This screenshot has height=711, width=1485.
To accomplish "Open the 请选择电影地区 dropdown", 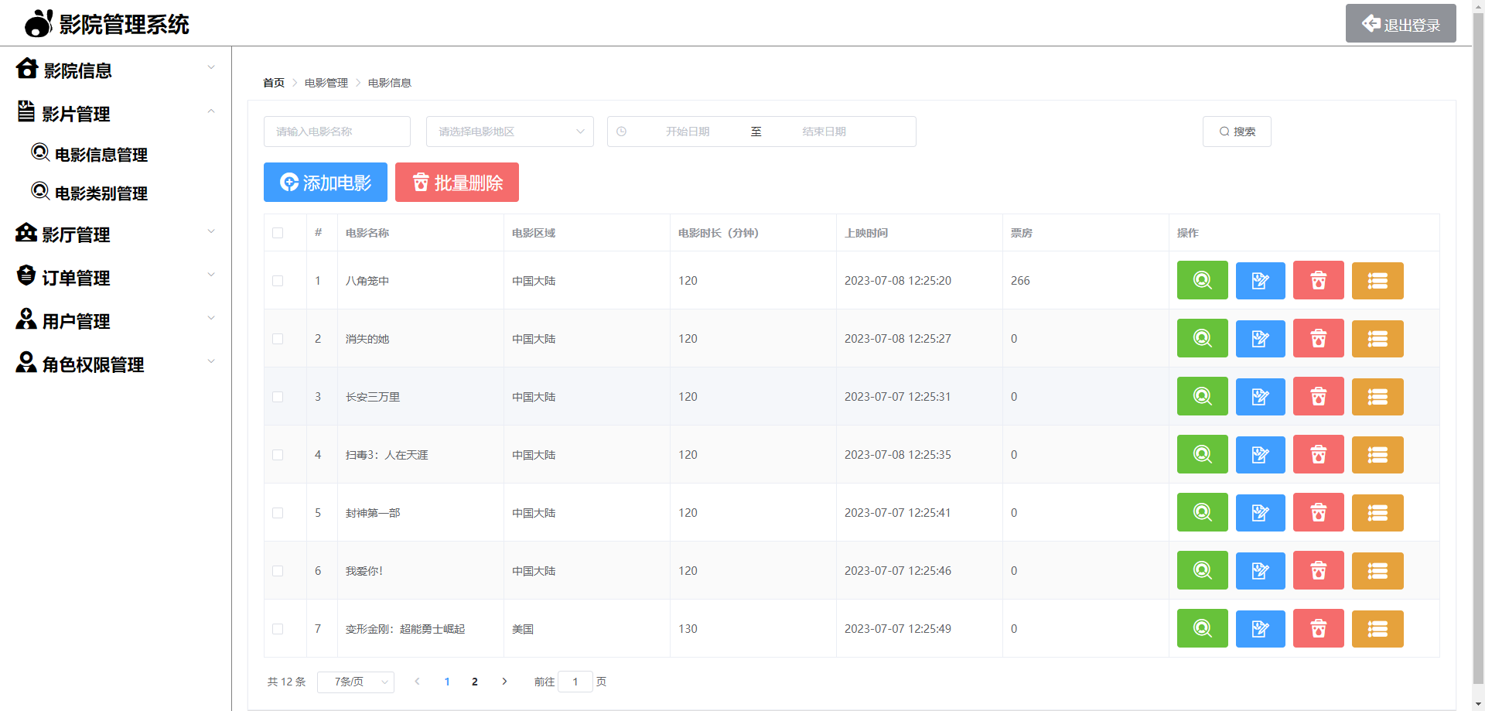I will point(510,131).
